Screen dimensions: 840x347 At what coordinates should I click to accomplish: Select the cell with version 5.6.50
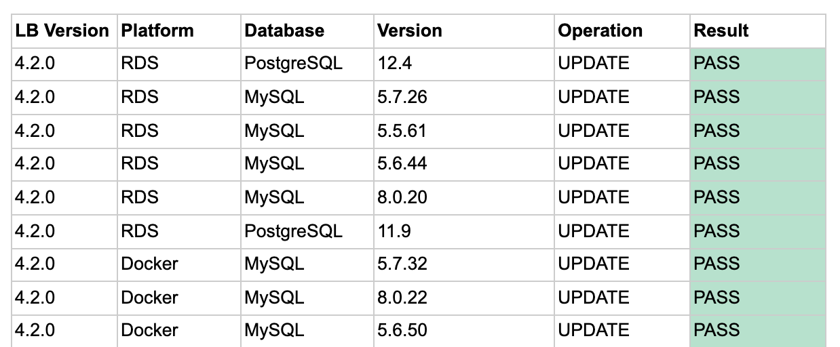tap(464, 330)
